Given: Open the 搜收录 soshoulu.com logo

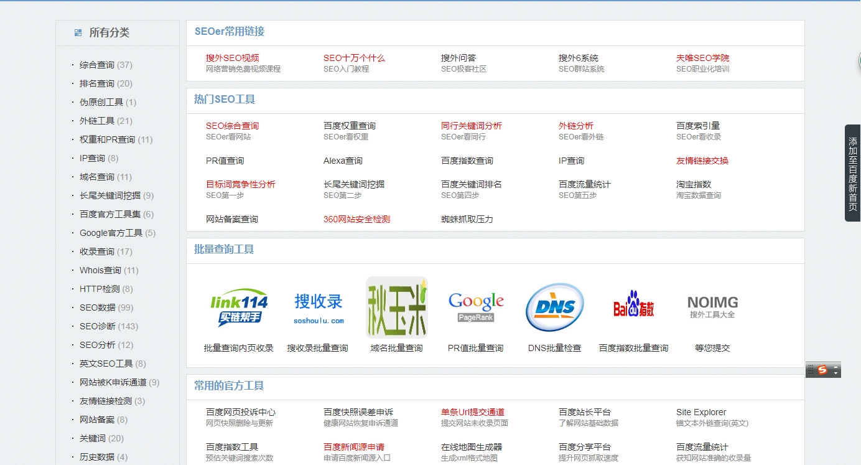Looking at the screenshot, I should coord(319,309).
